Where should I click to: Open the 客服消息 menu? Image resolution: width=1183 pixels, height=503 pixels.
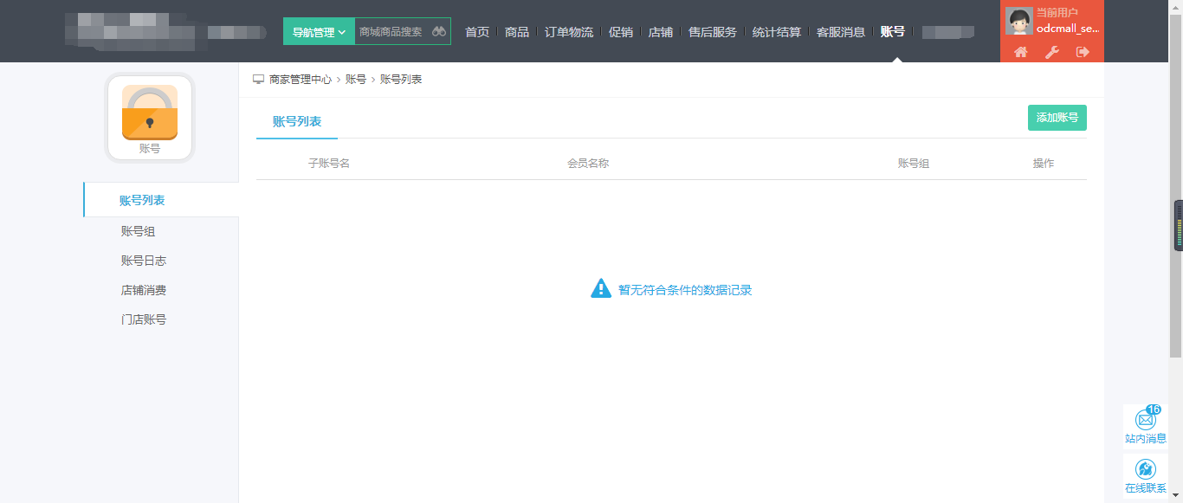tap(841, 32)
